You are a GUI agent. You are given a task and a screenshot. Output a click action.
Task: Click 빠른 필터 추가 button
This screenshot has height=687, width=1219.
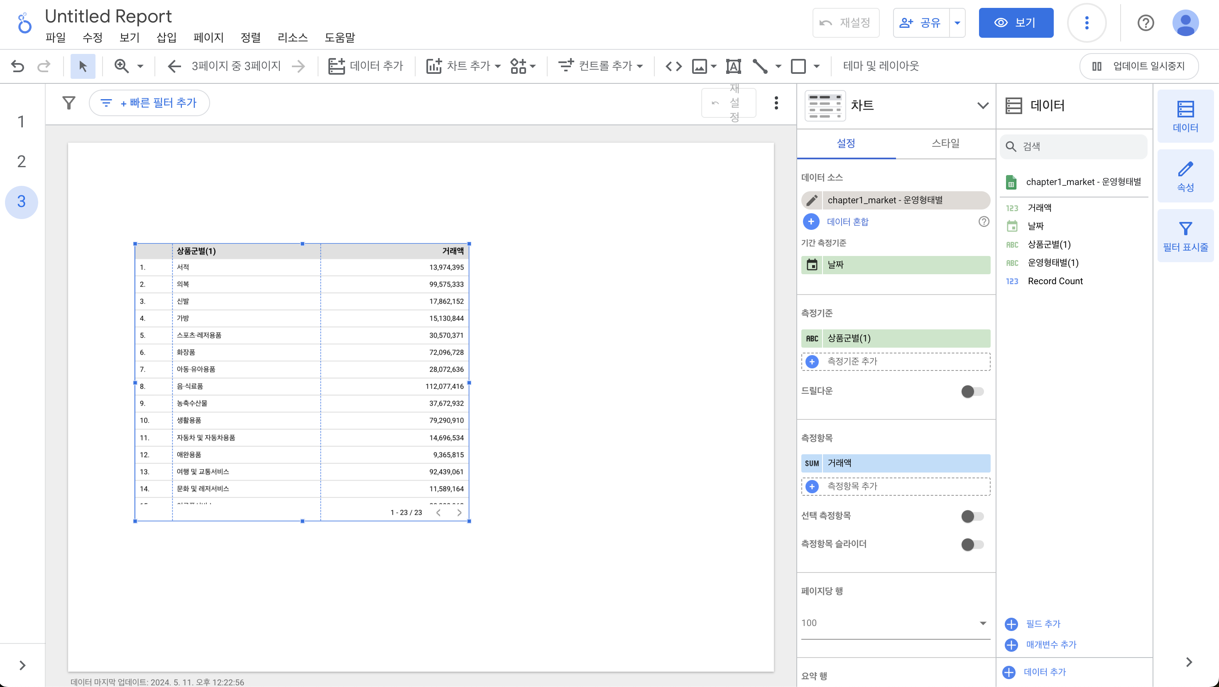(x=149, y=102)
